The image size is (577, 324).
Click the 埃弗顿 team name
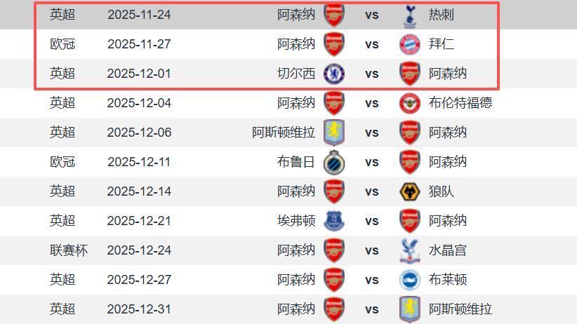[x=296, y=221]
